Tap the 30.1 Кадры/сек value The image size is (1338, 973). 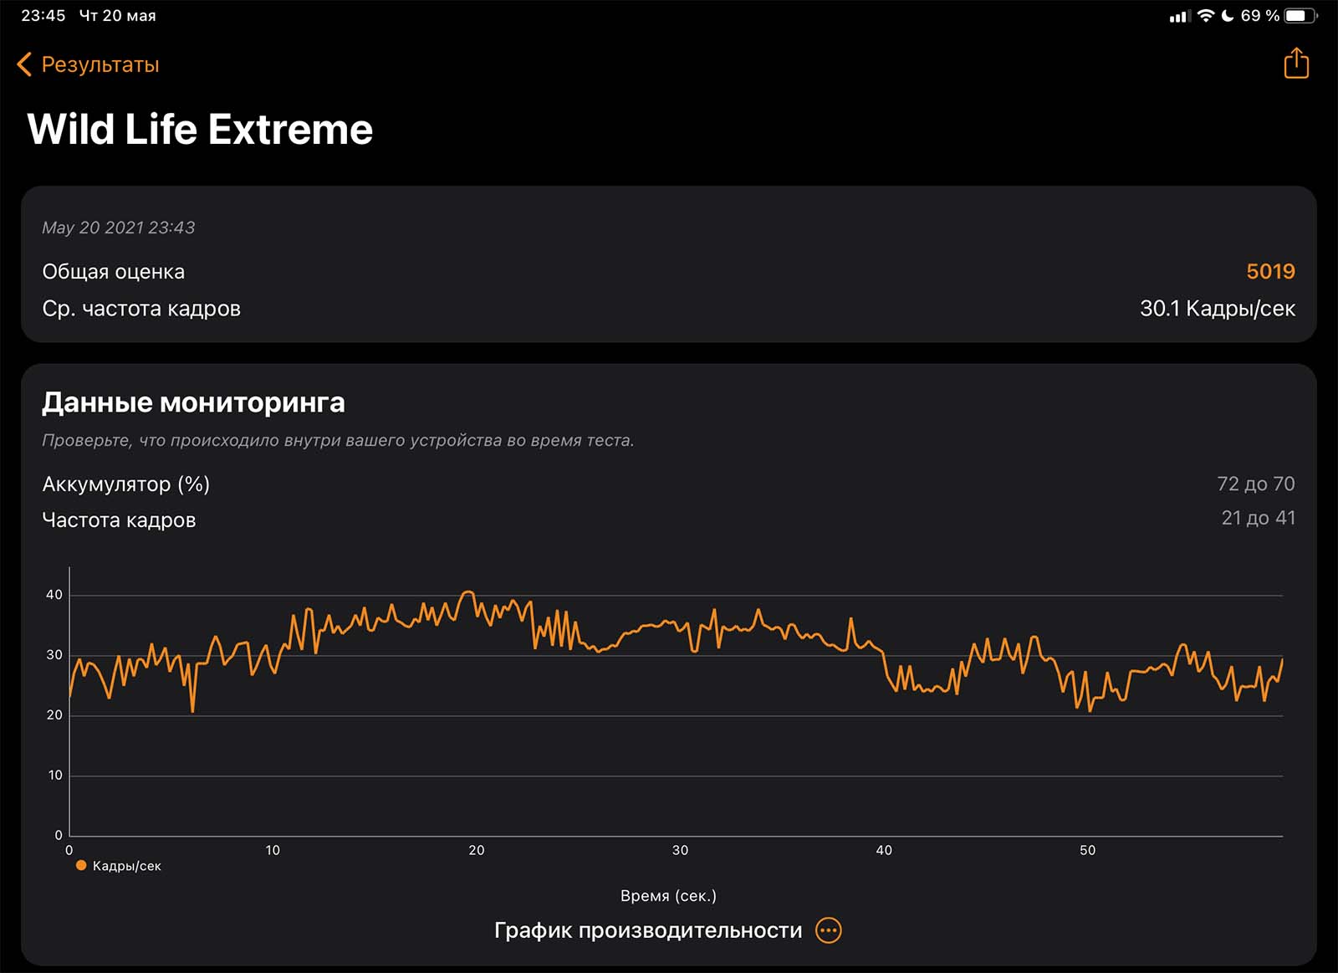click(1218, 309)
